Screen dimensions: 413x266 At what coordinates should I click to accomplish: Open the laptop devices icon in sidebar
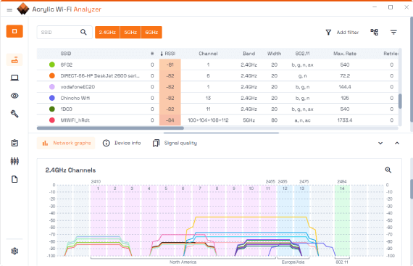pos(14,78)
